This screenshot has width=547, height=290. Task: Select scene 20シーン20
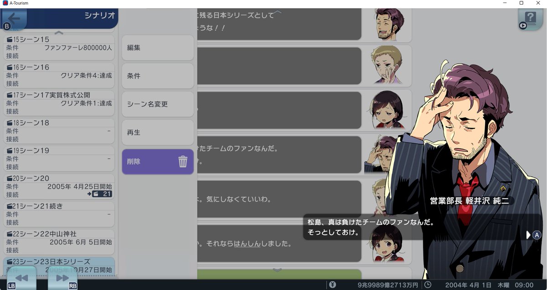59,186
